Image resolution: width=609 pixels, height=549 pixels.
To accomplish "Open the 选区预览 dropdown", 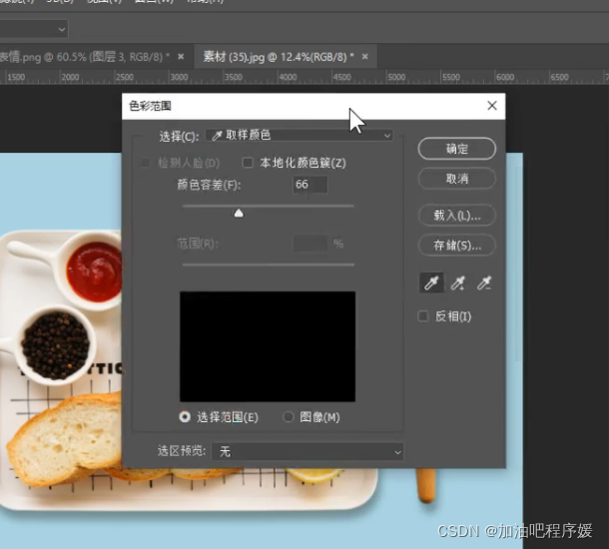I will pyautogui.click(x=307, y=451).
